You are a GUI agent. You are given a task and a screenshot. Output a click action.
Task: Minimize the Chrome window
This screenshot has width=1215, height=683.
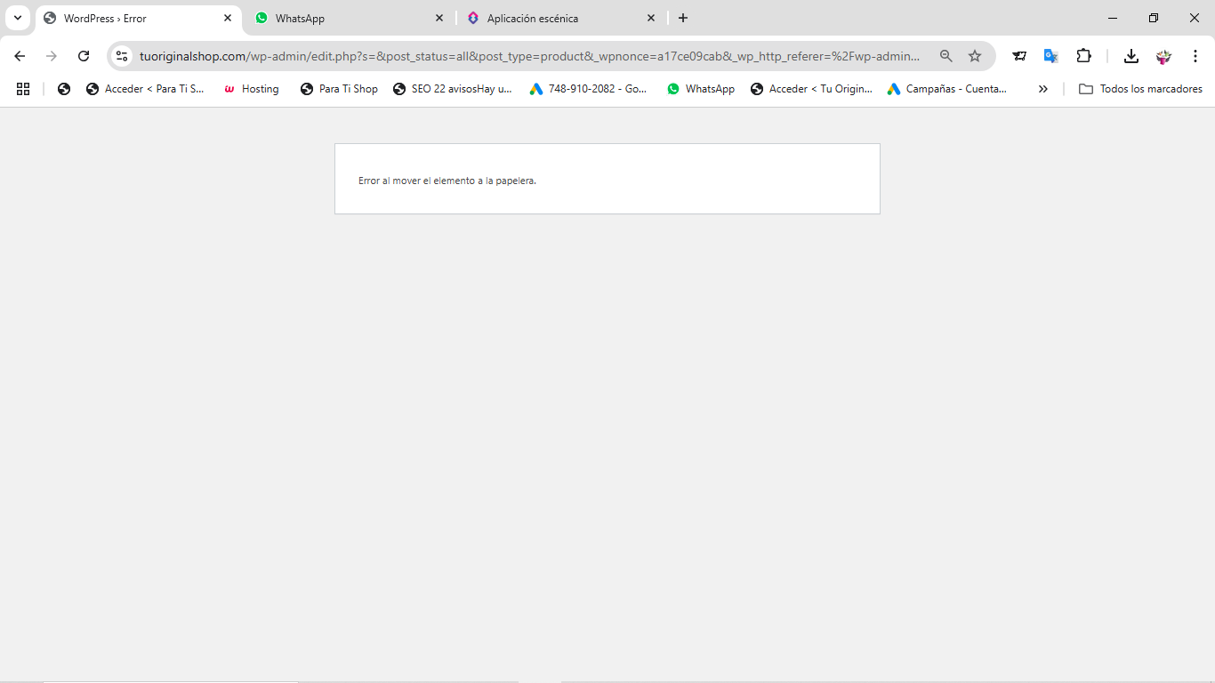click(1113, 18)
